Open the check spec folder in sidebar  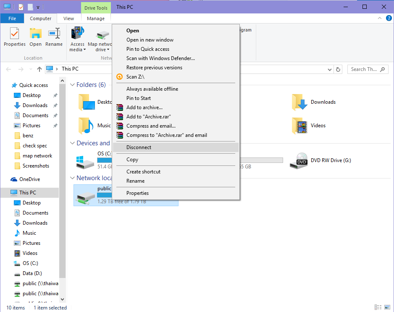point(31,146)
